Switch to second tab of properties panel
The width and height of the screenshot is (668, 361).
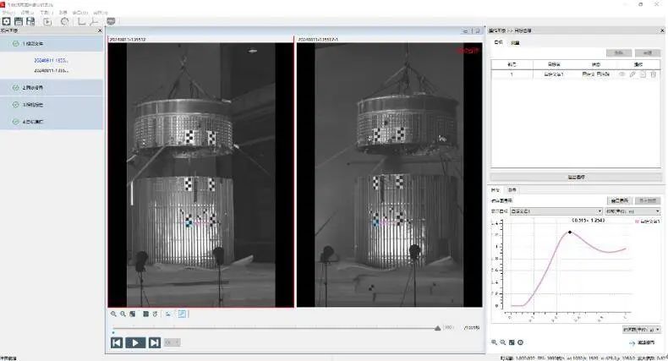[515, 42]
